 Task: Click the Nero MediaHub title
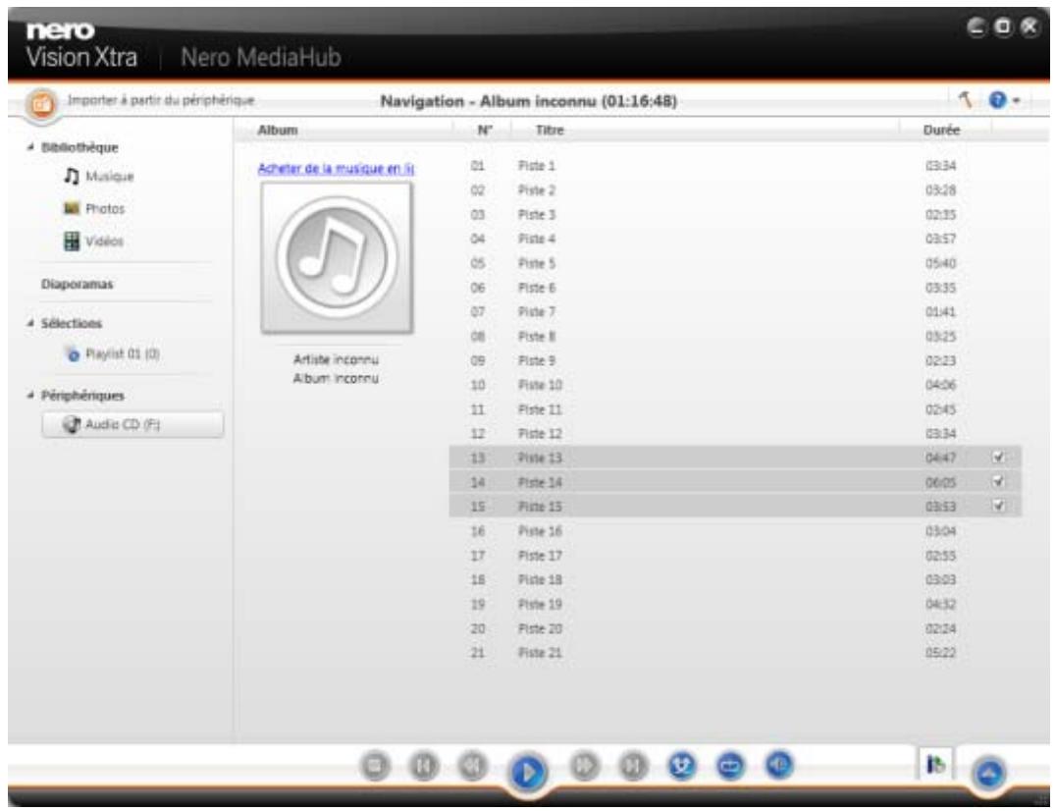261,57
